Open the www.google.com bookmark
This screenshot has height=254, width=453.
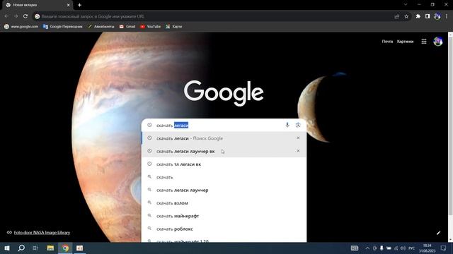[21, 27]
